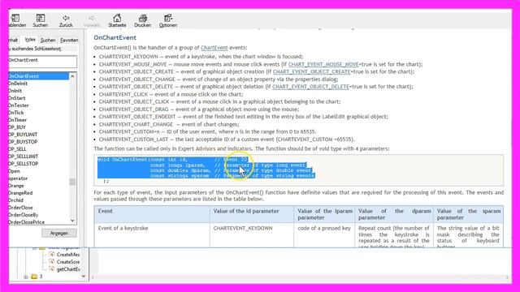This screenshot has height=292, width=520.
Task: Open the Favoriten tab
Action: point(69,40)
